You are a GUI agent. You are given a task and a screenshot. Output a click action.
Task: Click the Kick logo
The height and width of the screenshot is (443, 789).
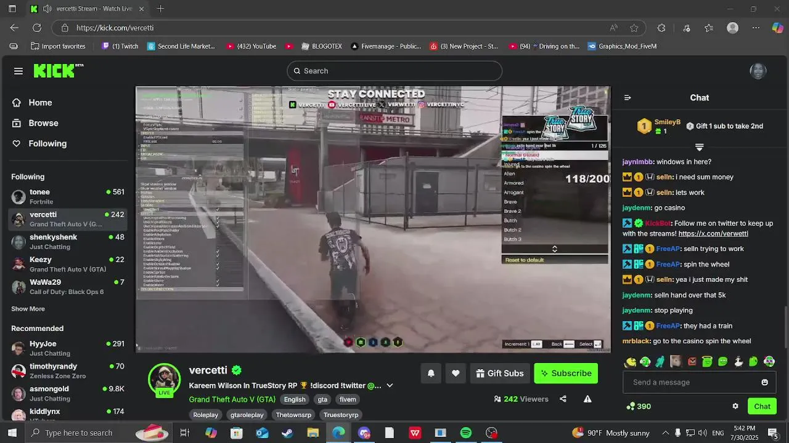click(58, 71)
